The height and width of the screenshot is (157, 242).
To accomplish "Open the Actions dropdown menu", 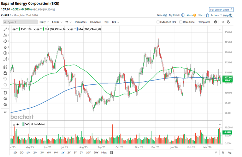I will tap(216, 15).
